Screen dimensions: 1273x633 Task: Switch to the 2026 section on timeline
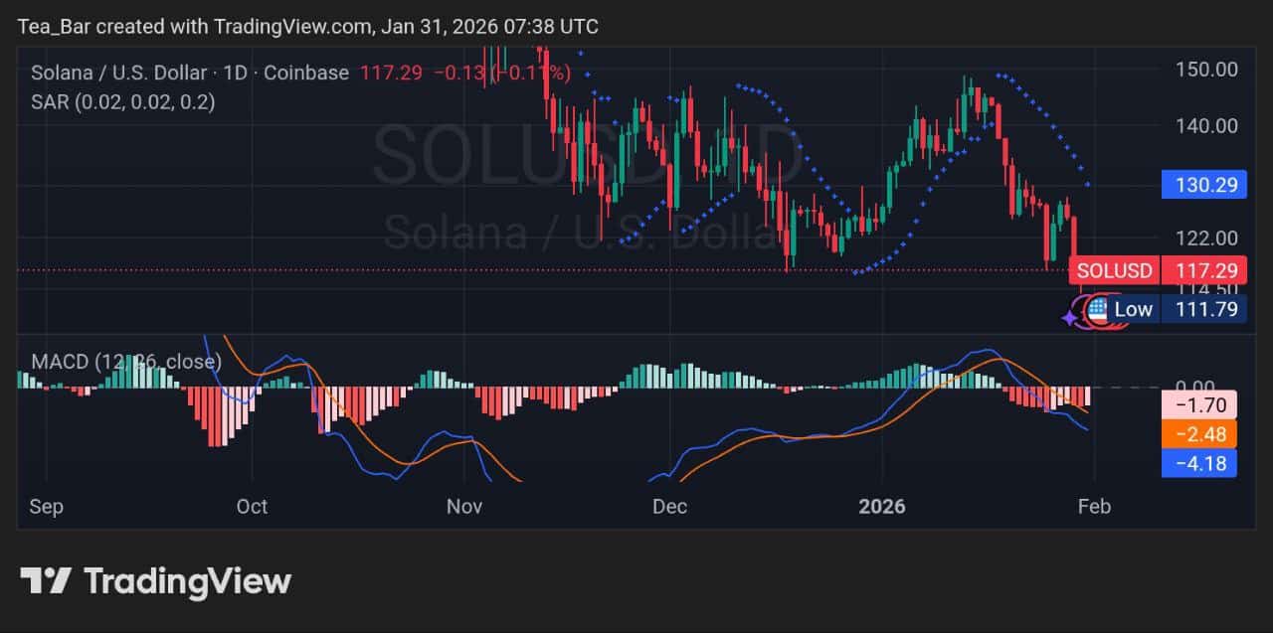(x=881, y=507)
